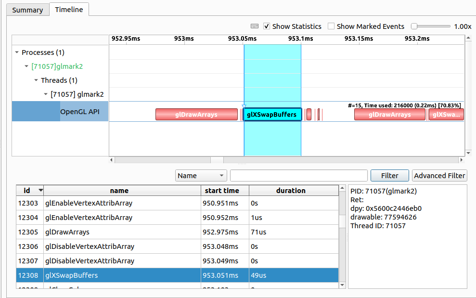Click the selection marker triangle on timeline

244,106
